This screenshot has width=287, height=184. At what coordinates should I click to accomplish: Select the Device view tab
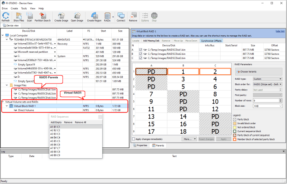[x=11, y=25]
